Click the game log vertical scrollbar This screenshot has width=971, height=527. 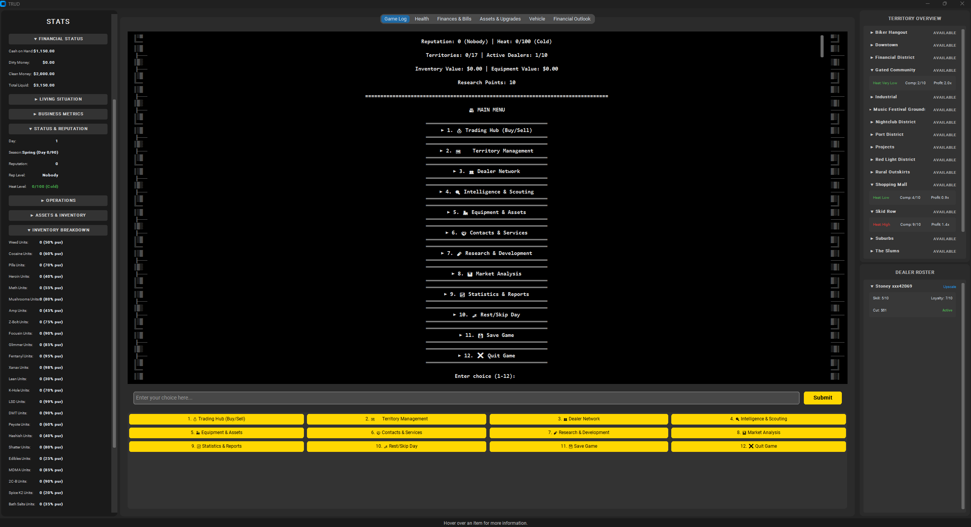coord(822,46)
